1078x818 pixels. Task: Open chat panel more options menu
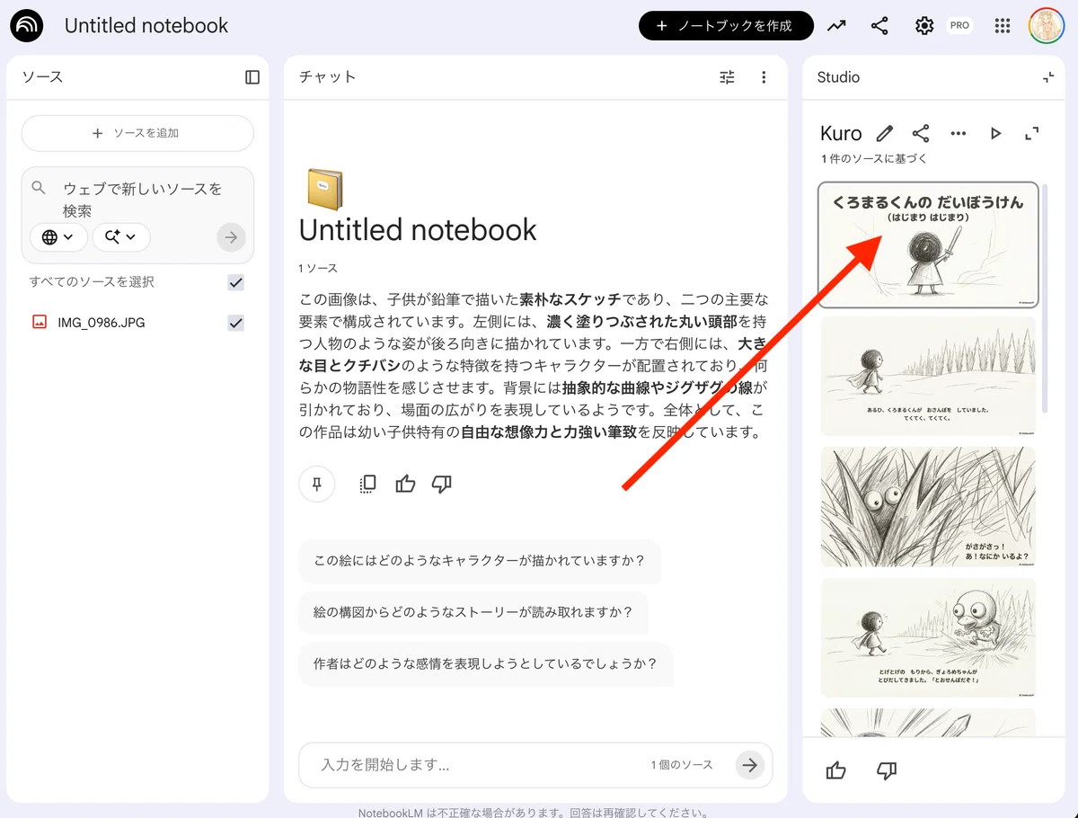pyautogui.click(x=764, y=77)
